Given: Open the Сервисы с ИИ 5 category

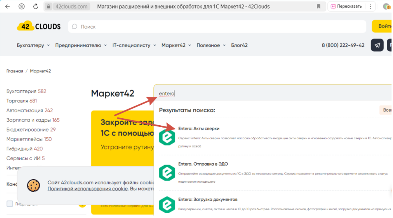Looking at the screenshot, I should [26, 158].
